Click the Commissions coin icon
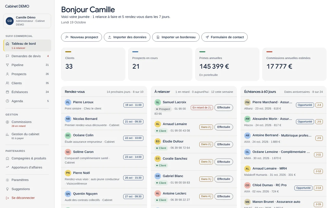Image resolution: width=333 pixels, height=208 pixels. click(x=7, y=122)
